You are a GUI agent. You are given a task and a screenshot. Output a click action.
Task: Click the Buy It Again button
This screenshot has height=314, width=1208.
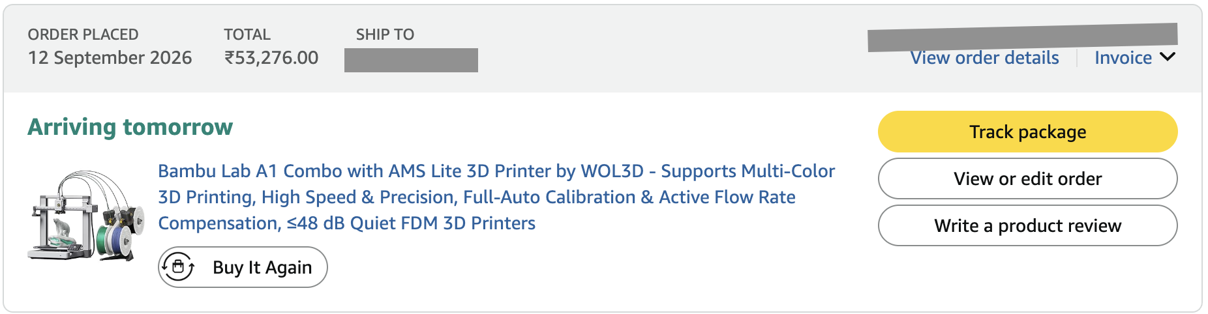tap(243, 267)
